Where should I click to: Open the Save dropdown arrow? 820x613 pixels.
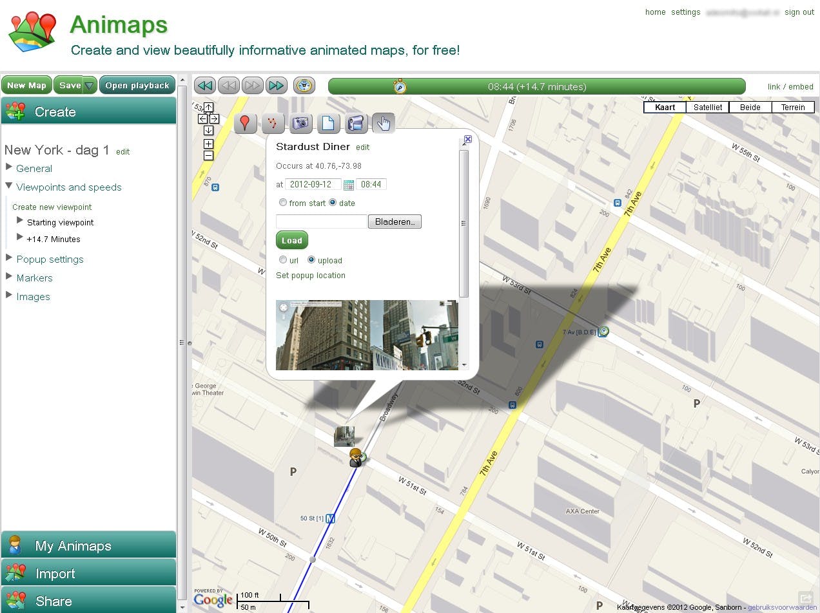[x=90, y=85]
